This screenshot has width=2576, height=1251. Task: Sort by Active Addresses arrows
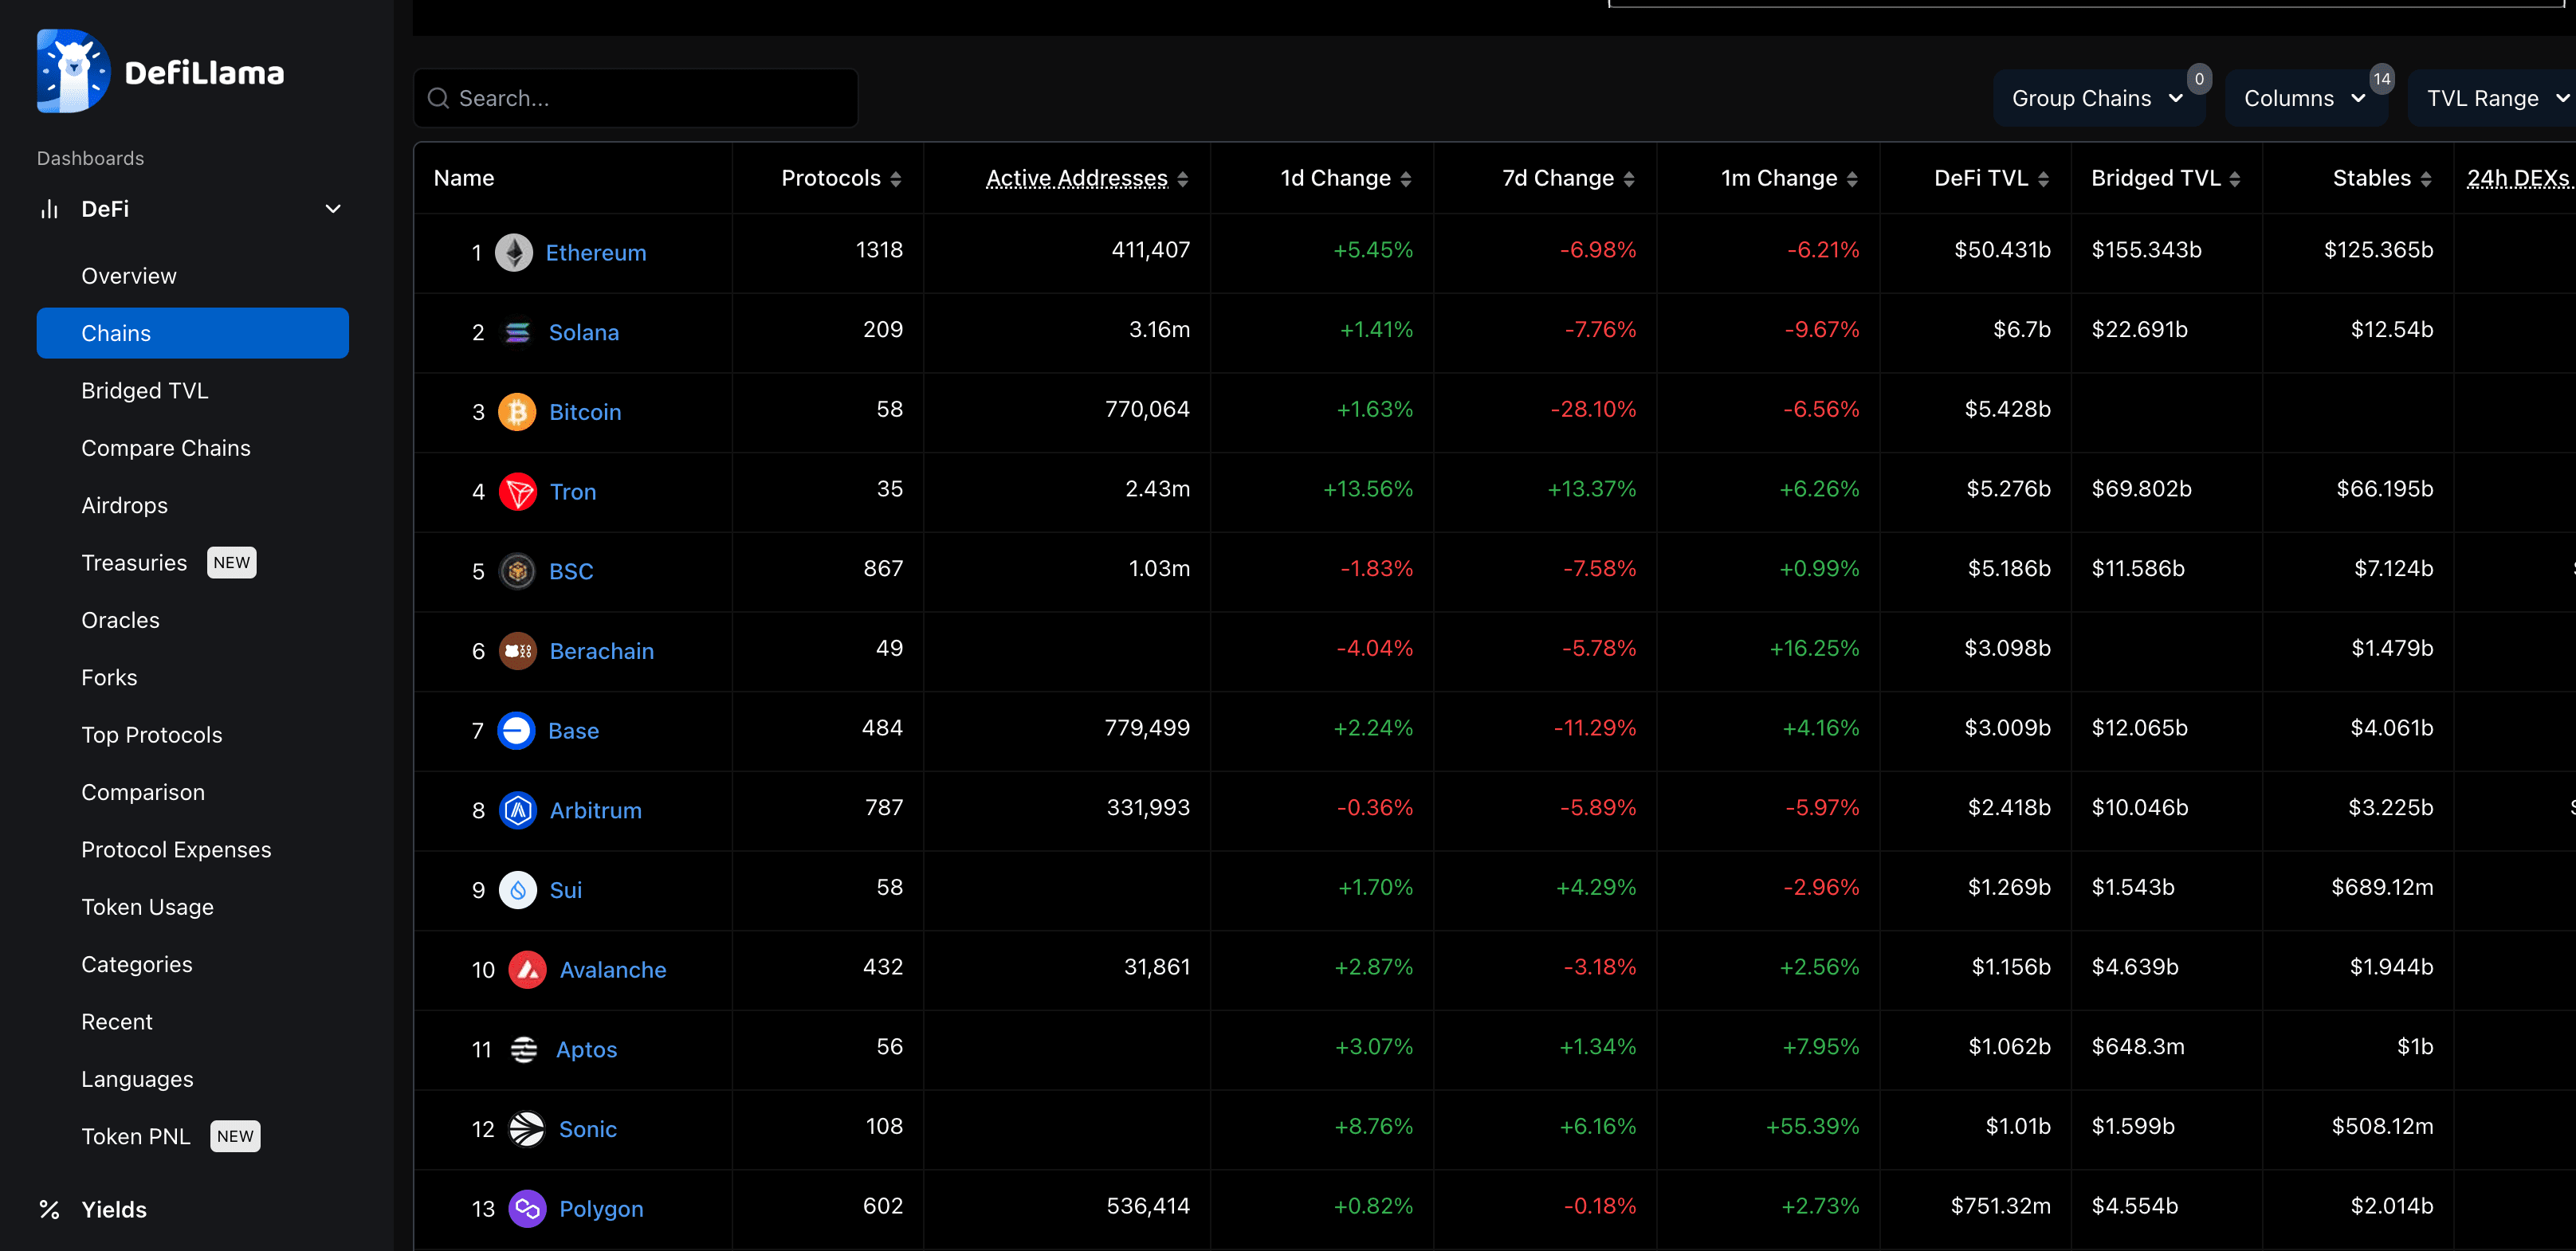click(1183, 179)
